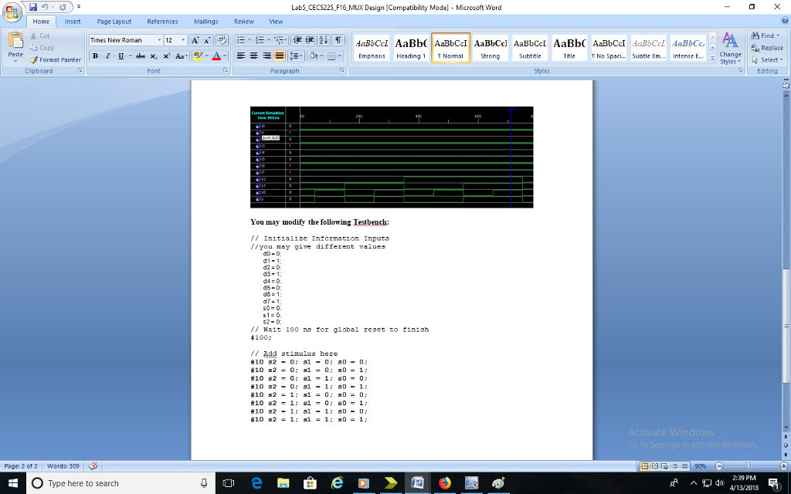Apply subscript formatting

(x=153, y=56)
